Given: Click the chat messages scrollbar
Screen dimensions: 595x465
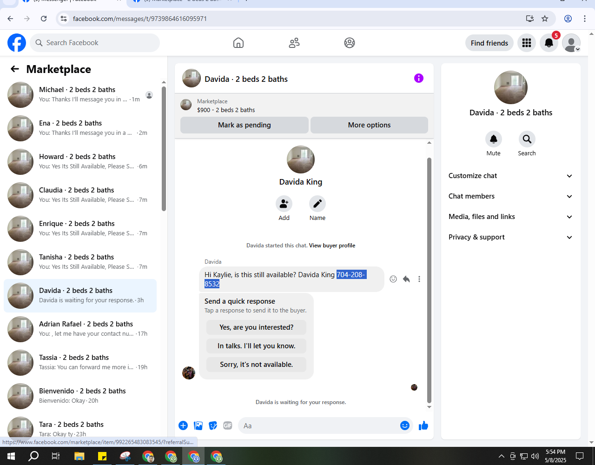Looking at the screenshot, I should 429,280.
